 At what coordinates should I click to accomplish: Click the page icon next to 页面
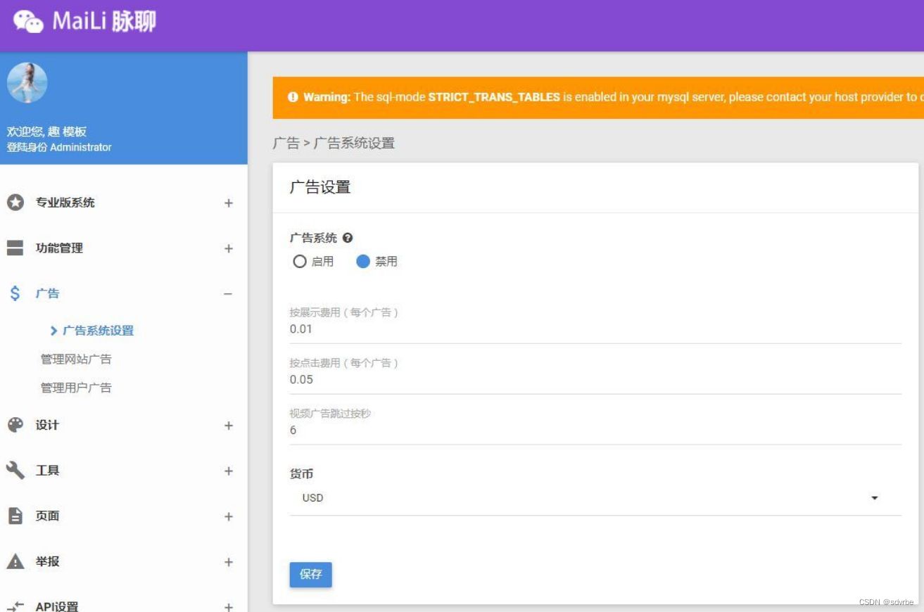tap(16, 516)
